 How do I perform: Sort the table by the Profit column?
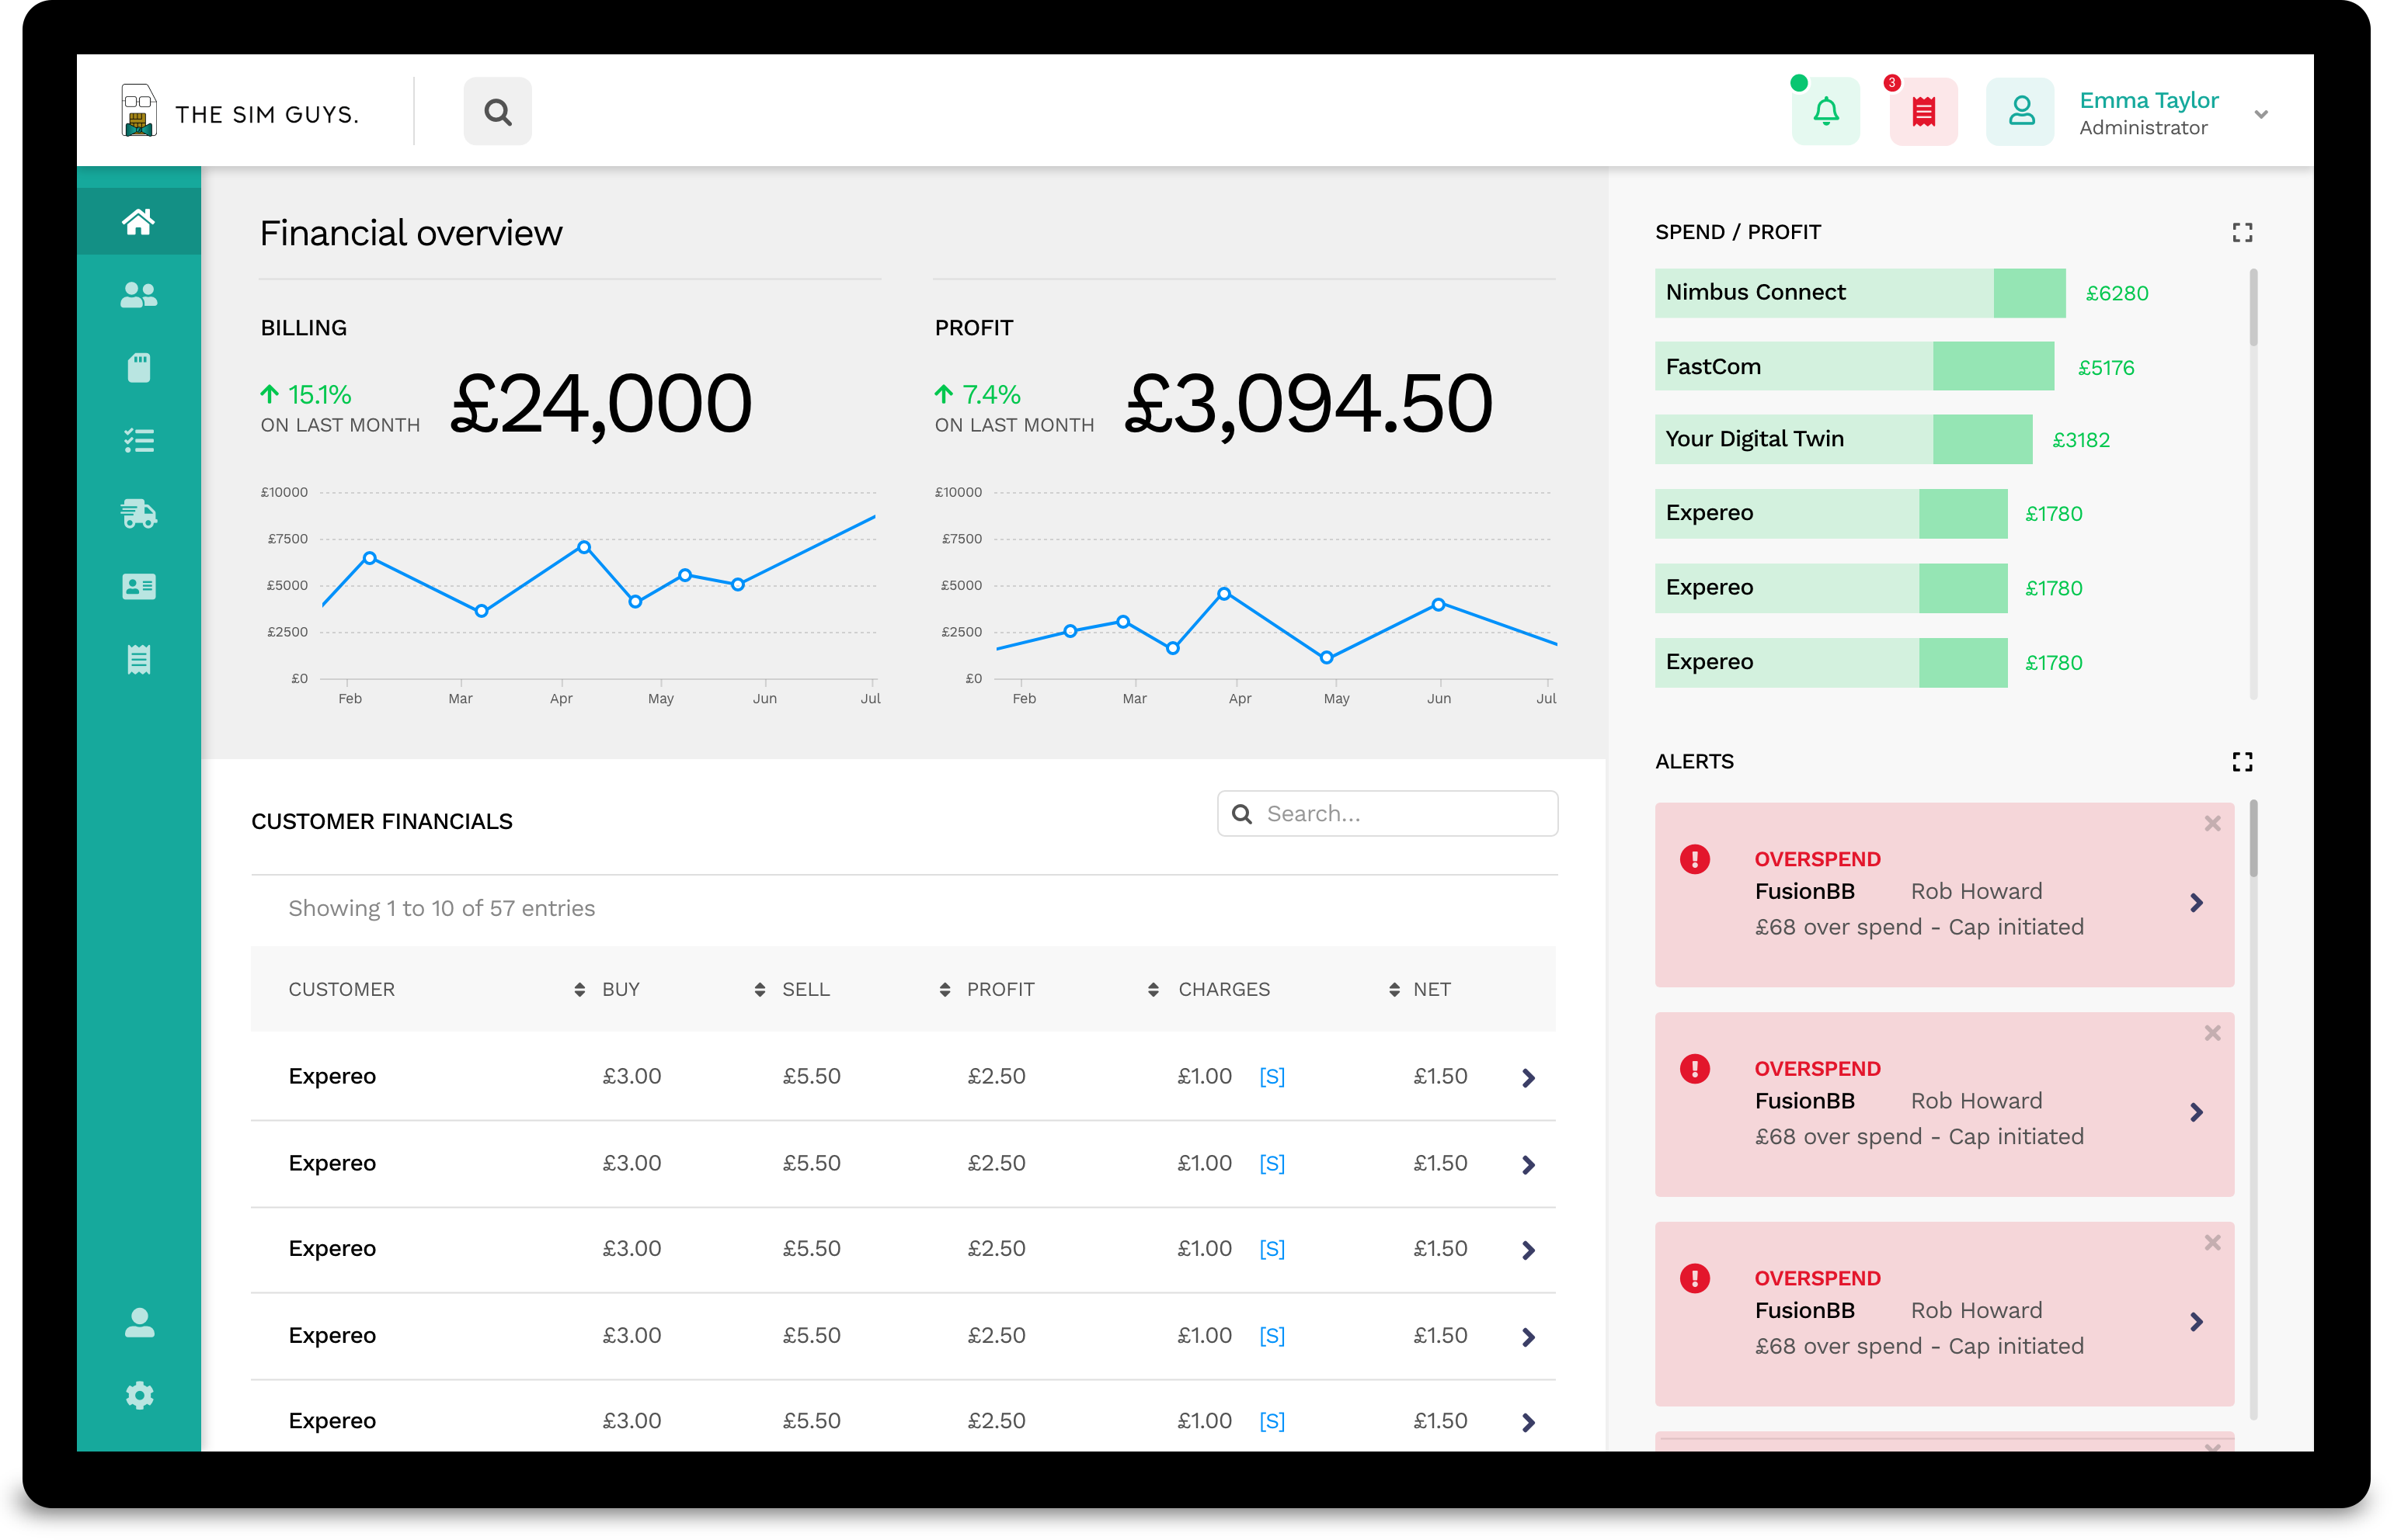coord(1000,989)
